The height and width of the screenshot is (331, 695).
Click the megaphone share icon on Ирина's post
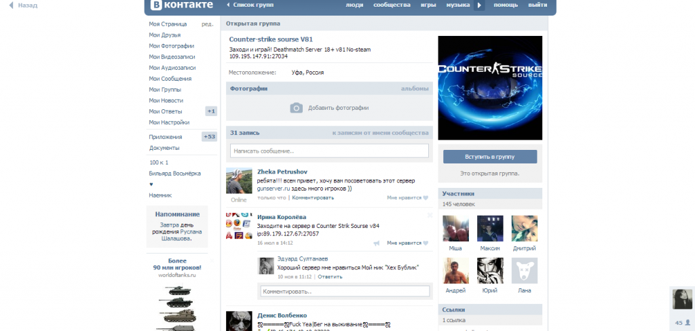(376, 243)
